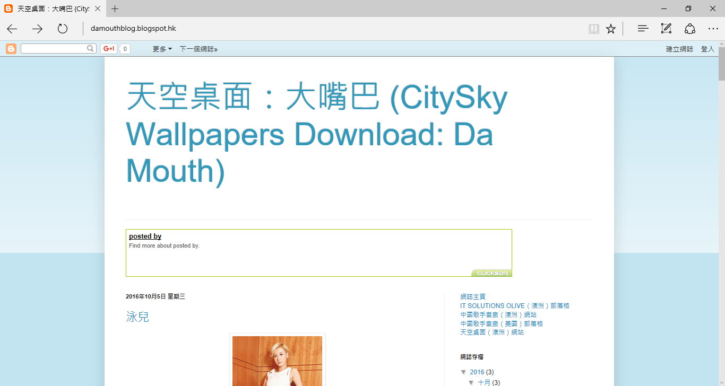The image size is (725, 386).
Task: Restore down the browser window
Action: 688,8
